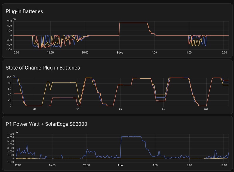The height and width of the screenshot is (172, 234).
Task: Click the 16:00 label on the P1 Power axis
Action: [52, 165]
